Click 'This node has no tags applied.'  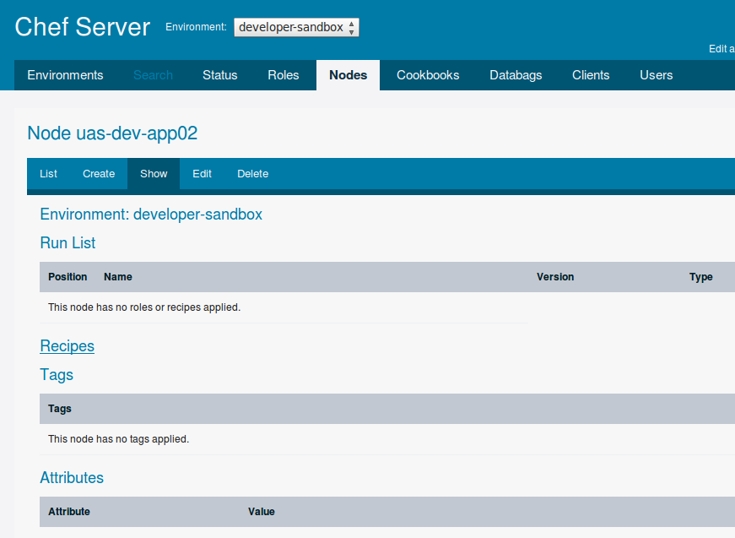pos(118,439)
